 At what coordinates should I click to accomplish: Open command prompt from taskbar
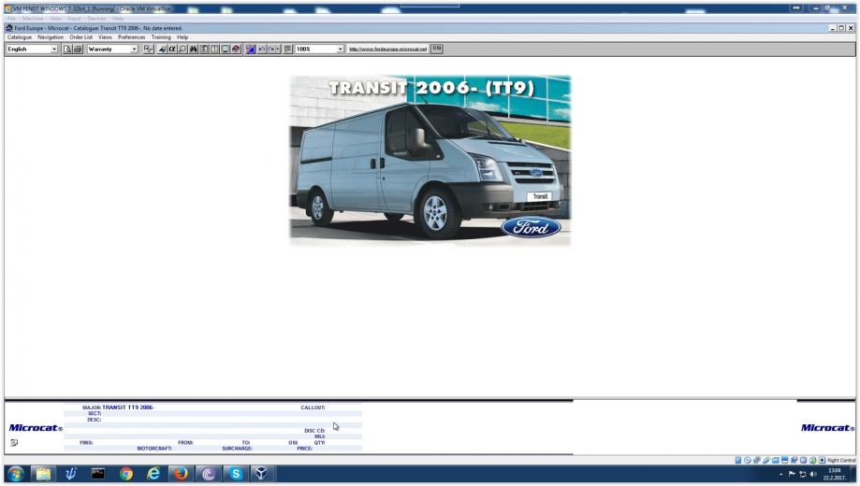click(98, 474)
